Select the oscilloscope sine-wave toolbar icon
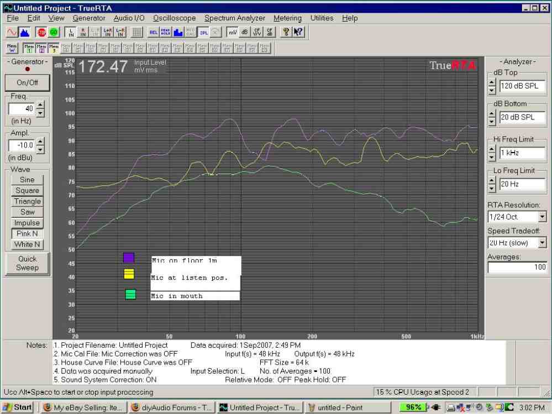This screenshot has width=552, height=414. (x=12, y=33)
